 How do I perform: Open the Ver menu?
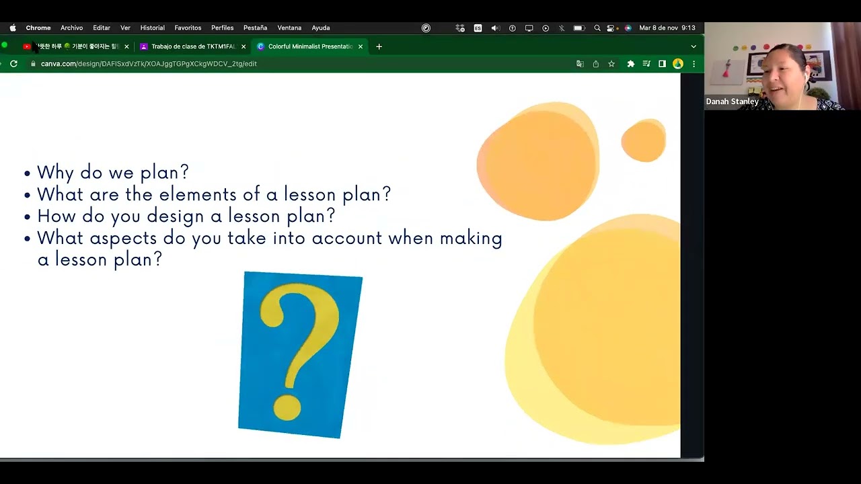coord(125,28)
